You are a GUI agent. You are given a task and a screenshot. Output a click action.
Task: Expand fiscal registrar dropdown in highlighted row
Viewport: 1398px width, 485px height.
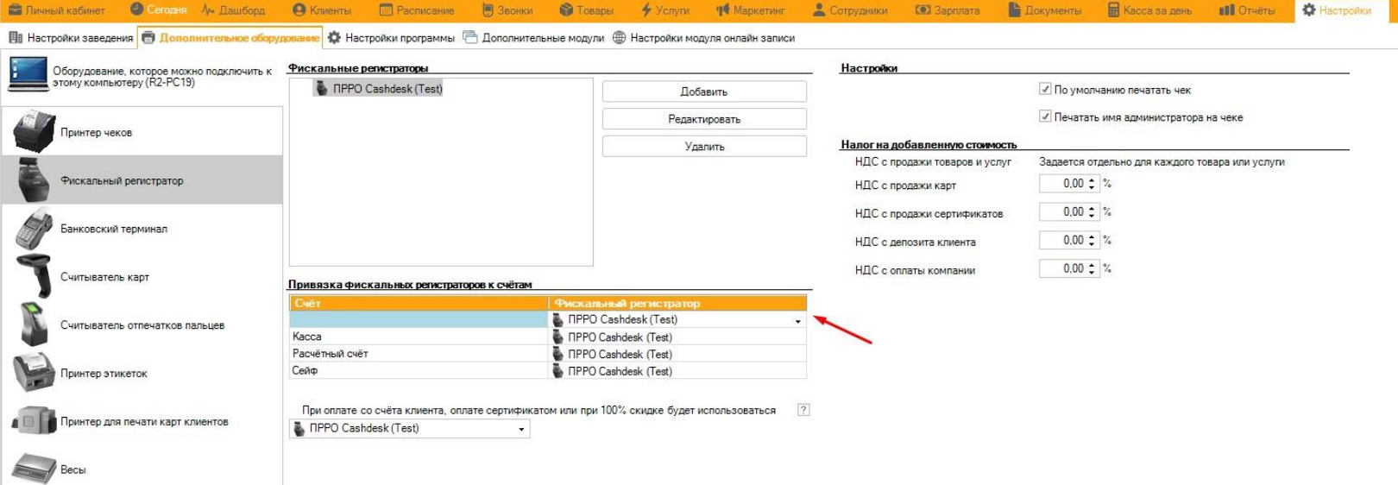(797, 321)
